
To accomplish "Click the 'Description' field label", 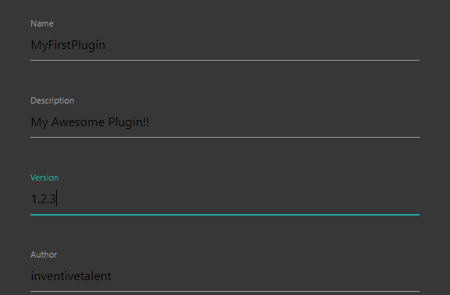I will click(52, 101).
